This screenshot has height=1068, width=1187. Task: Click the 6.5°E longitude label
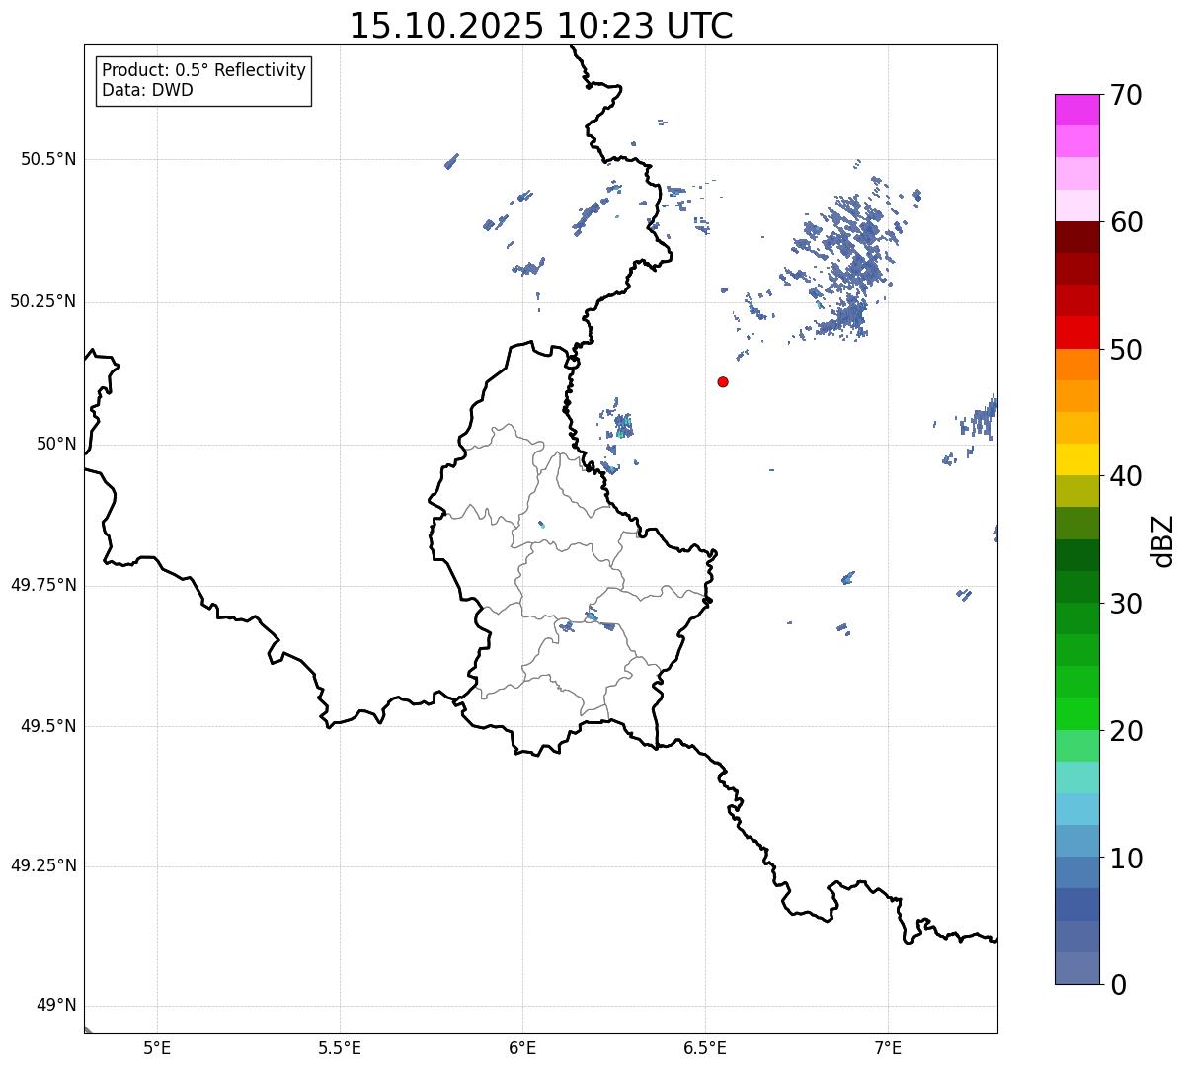tap(705, 1048)
